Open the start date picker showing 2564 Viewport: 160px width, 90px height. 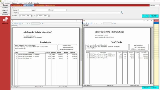pos(32,16)
